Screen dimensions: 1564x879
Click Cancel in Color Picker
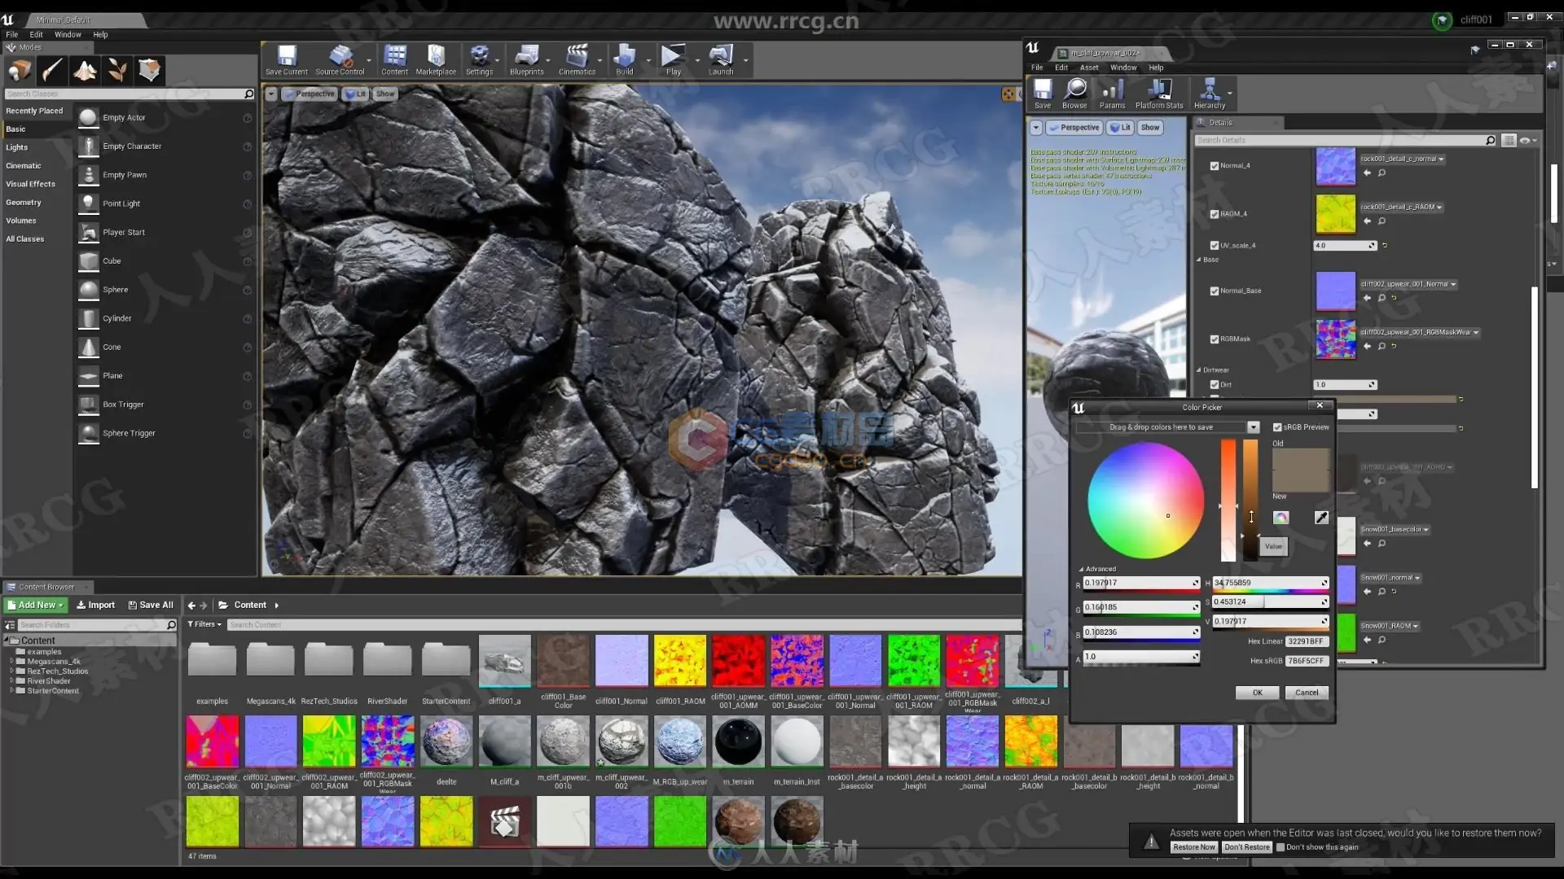coord(1307,693)
